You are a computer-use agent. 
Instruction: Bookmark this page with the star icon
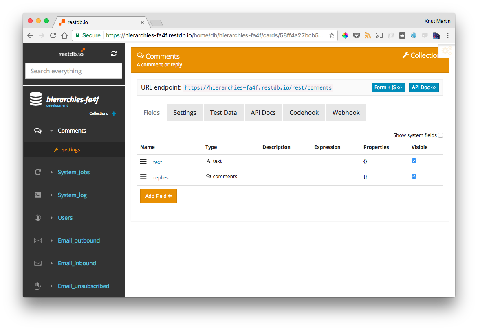332,36
